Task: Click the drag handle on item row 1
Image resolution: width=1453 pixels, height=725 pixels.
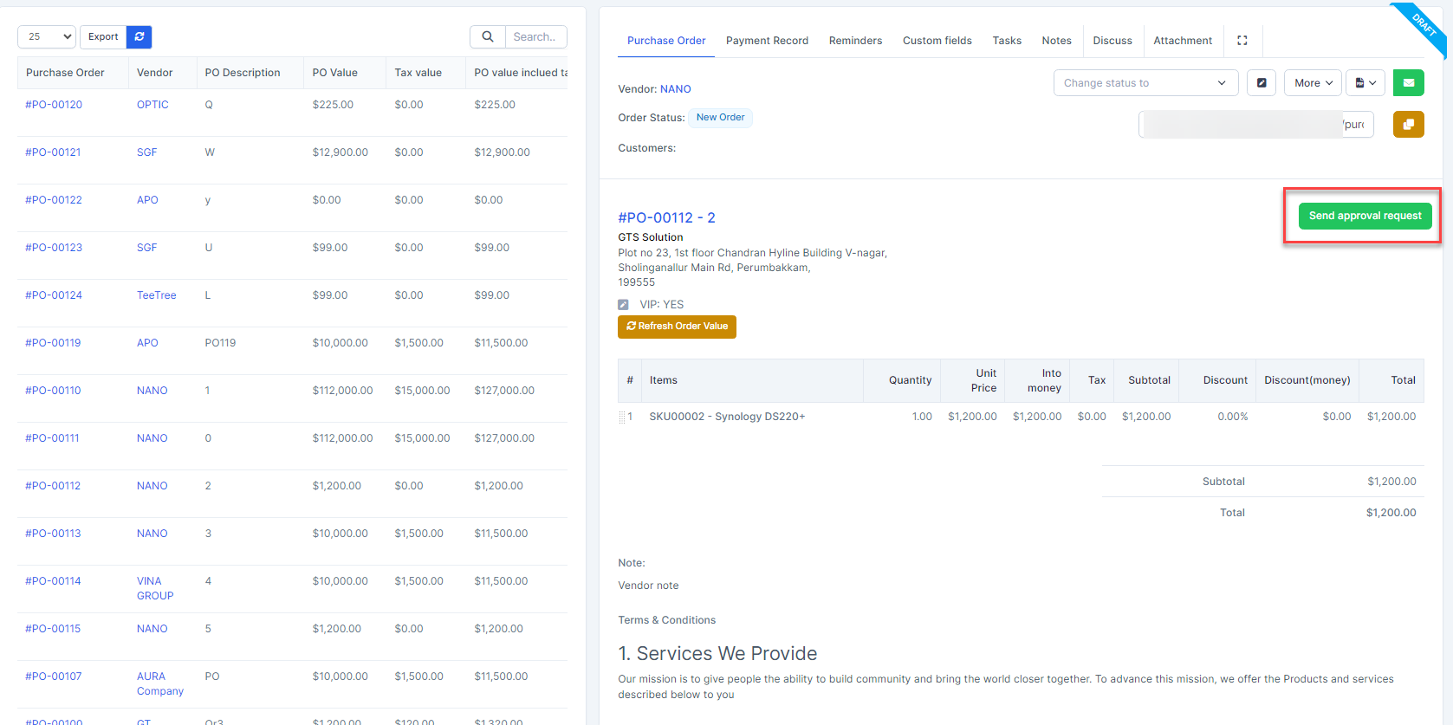Action: pyautogui.click(x=622, y=418)
